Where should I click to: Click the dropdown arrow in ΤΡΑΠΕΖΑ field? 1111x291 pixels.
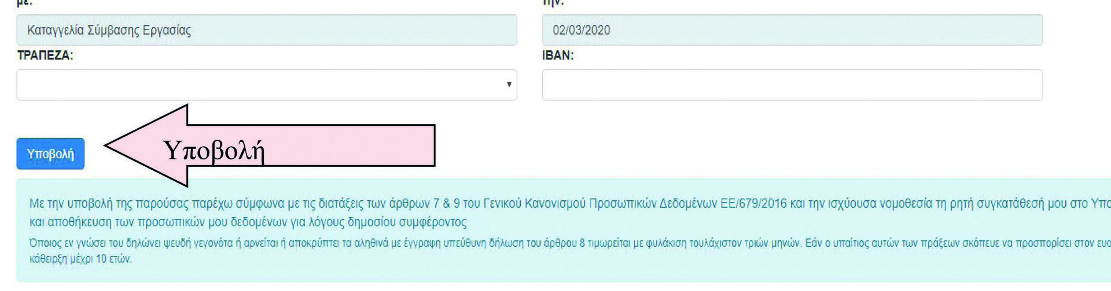click(x=509, y=84)
